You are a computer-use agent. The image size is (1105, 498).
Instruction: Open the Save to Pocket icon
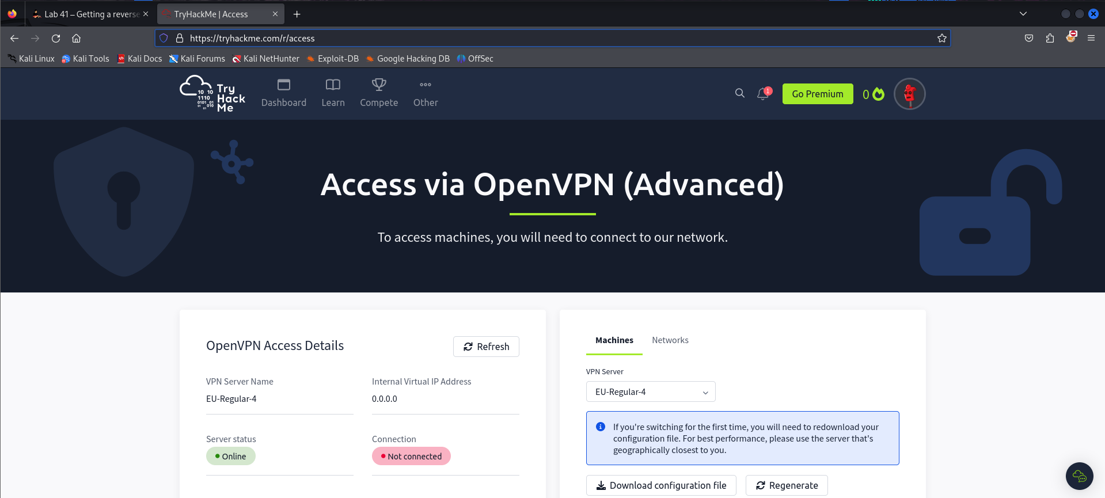[1029, 38]
